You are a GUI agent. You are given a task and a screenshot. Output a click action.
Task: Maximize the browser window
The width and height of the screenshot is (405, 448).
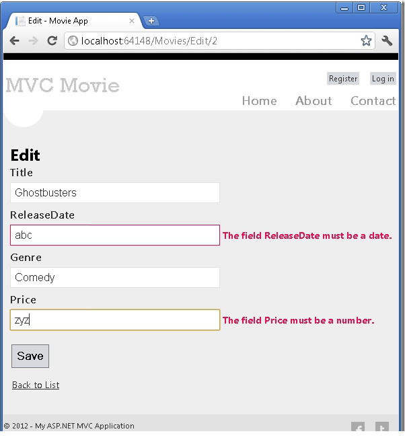point(361,7)
